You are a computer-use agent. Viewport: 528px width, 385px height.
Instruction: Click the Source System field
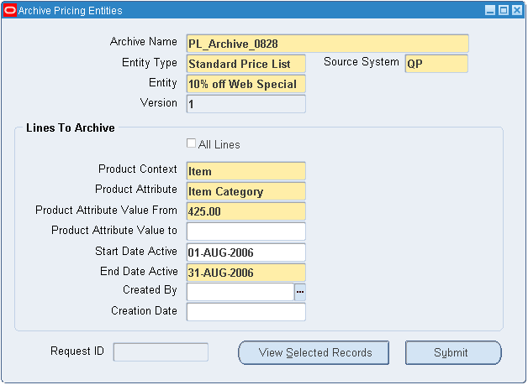click(x=436, y=64)
